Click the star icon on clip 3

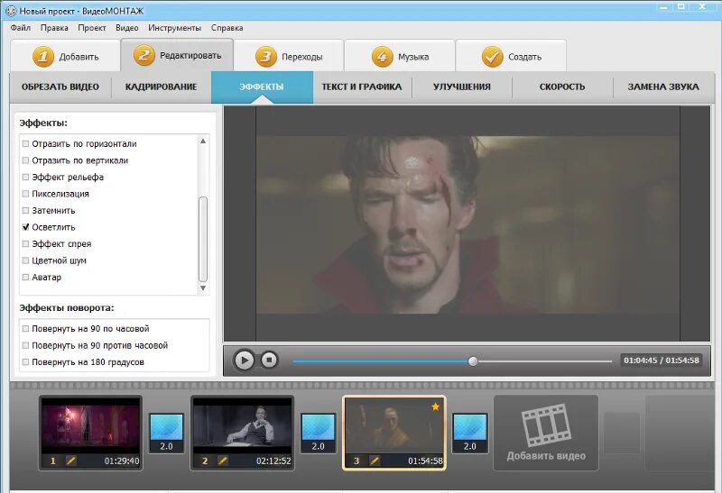point(435,406)
